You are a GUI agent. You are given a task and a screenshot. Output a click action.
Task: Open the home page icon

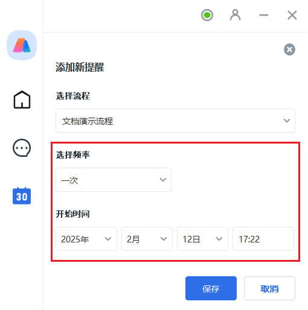(22, 100)
